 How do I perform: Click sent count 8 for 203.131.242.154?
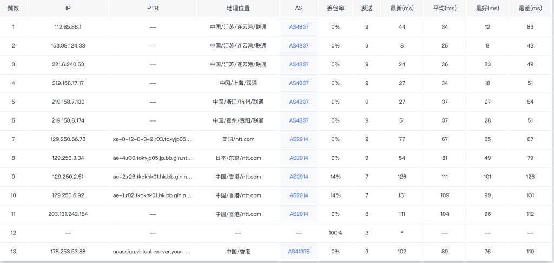click(367, 214)
